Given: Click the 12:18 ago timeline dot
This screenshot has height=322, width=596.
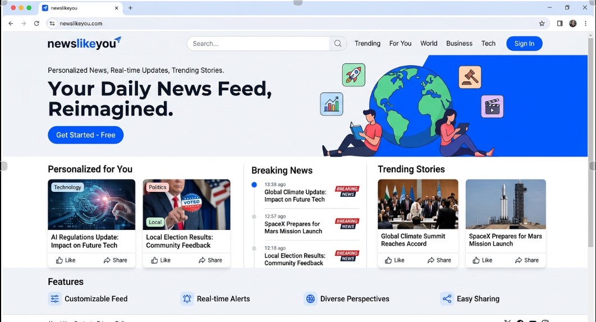Looking at the screenshot, I should pos(254,249).
